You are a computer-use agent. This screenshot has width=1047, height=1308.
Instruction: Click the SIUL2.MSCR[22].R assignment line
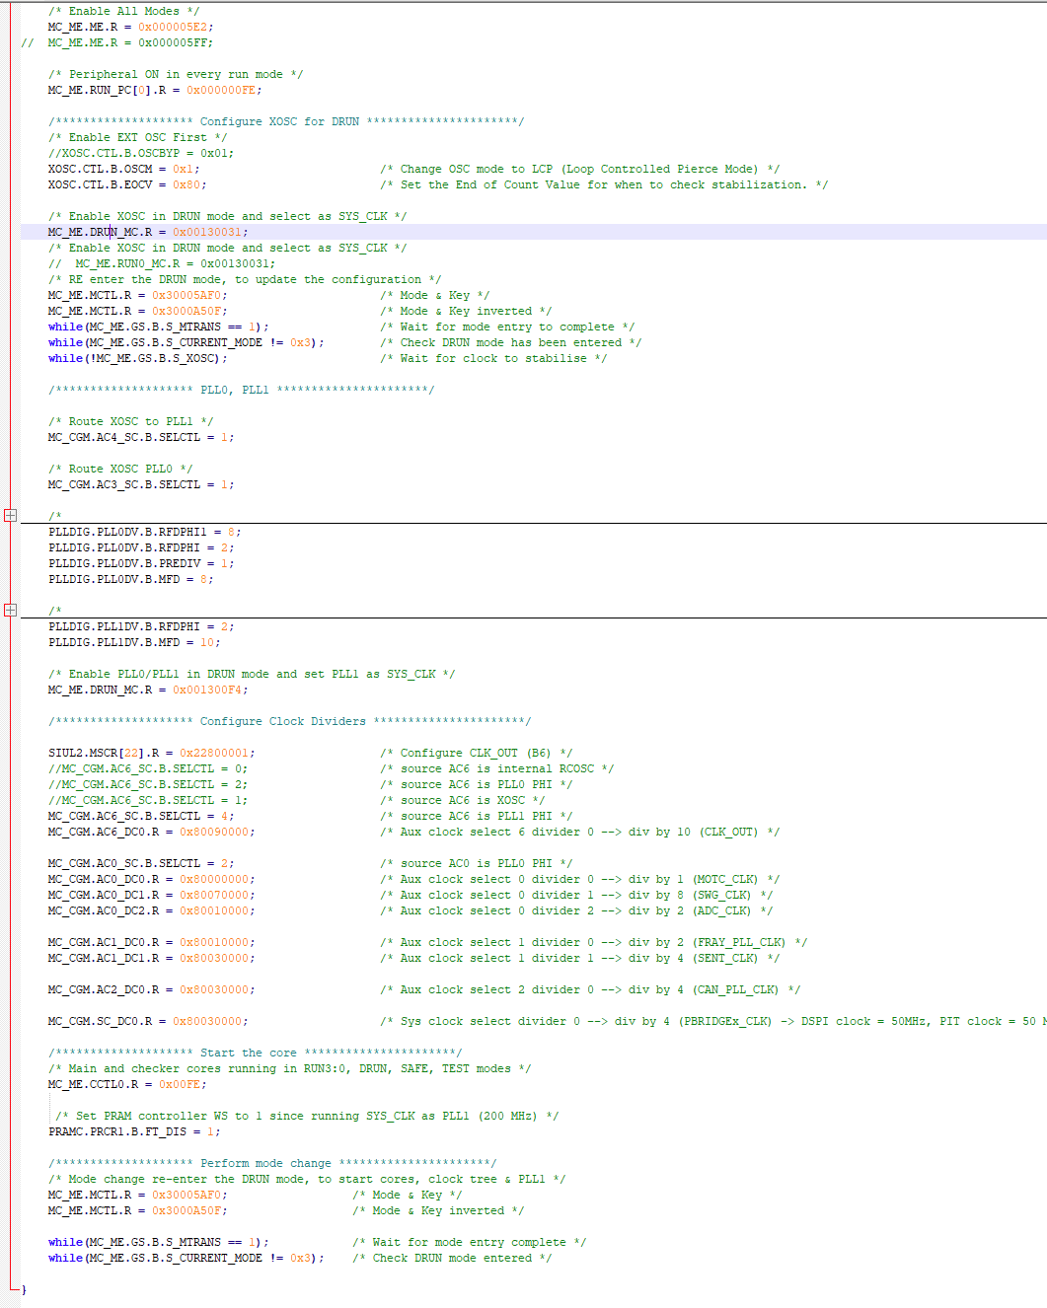coord(148,753)
